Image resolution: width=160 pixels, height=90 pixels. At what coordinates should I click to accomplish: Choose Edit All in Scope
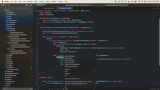point(69,62)
